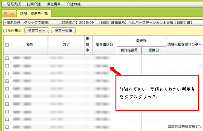Switch to the ホーム tab
203x131 pixels.
(x=9, y=13)
